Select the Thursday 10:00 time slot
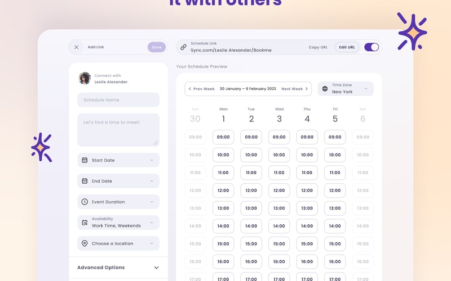This screenshot has height=281, width=451. [307, 155]
